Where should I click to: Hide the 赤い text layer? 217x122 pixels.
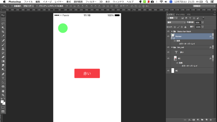tap(168, 52)
